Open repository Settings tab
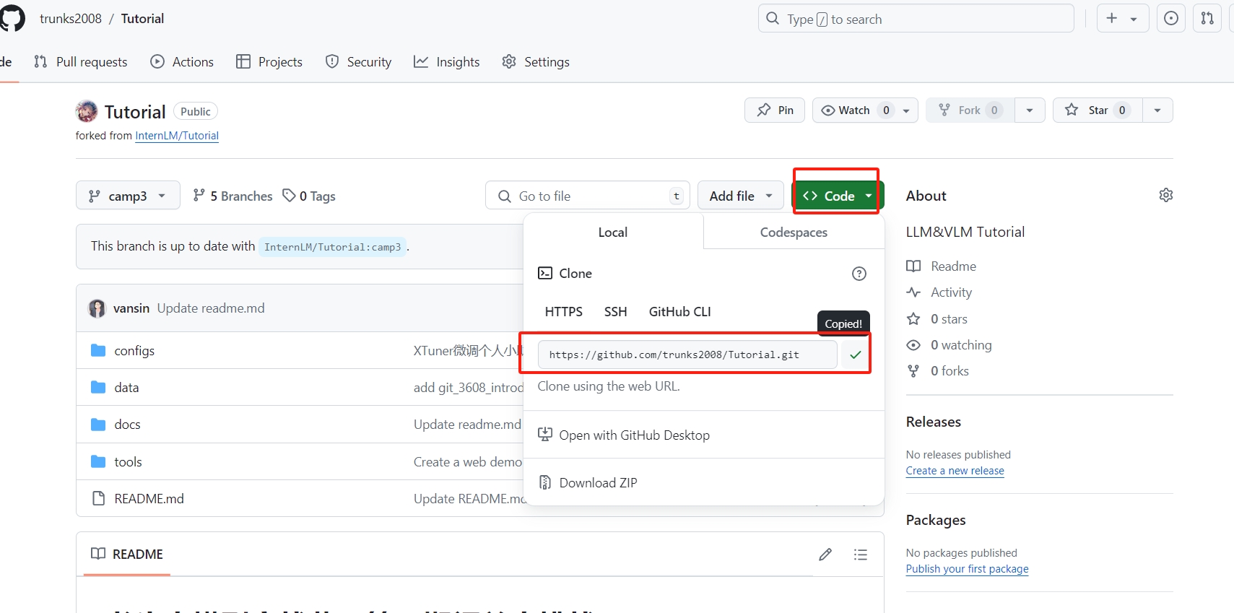 coord(536,62)
